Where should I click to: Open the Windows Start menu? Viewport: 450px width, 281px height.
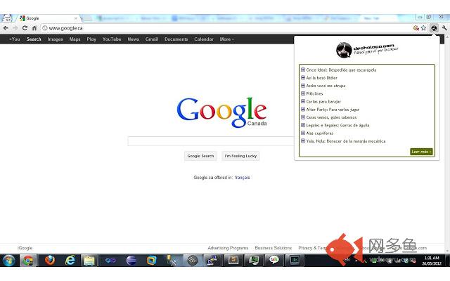(8, 261)
